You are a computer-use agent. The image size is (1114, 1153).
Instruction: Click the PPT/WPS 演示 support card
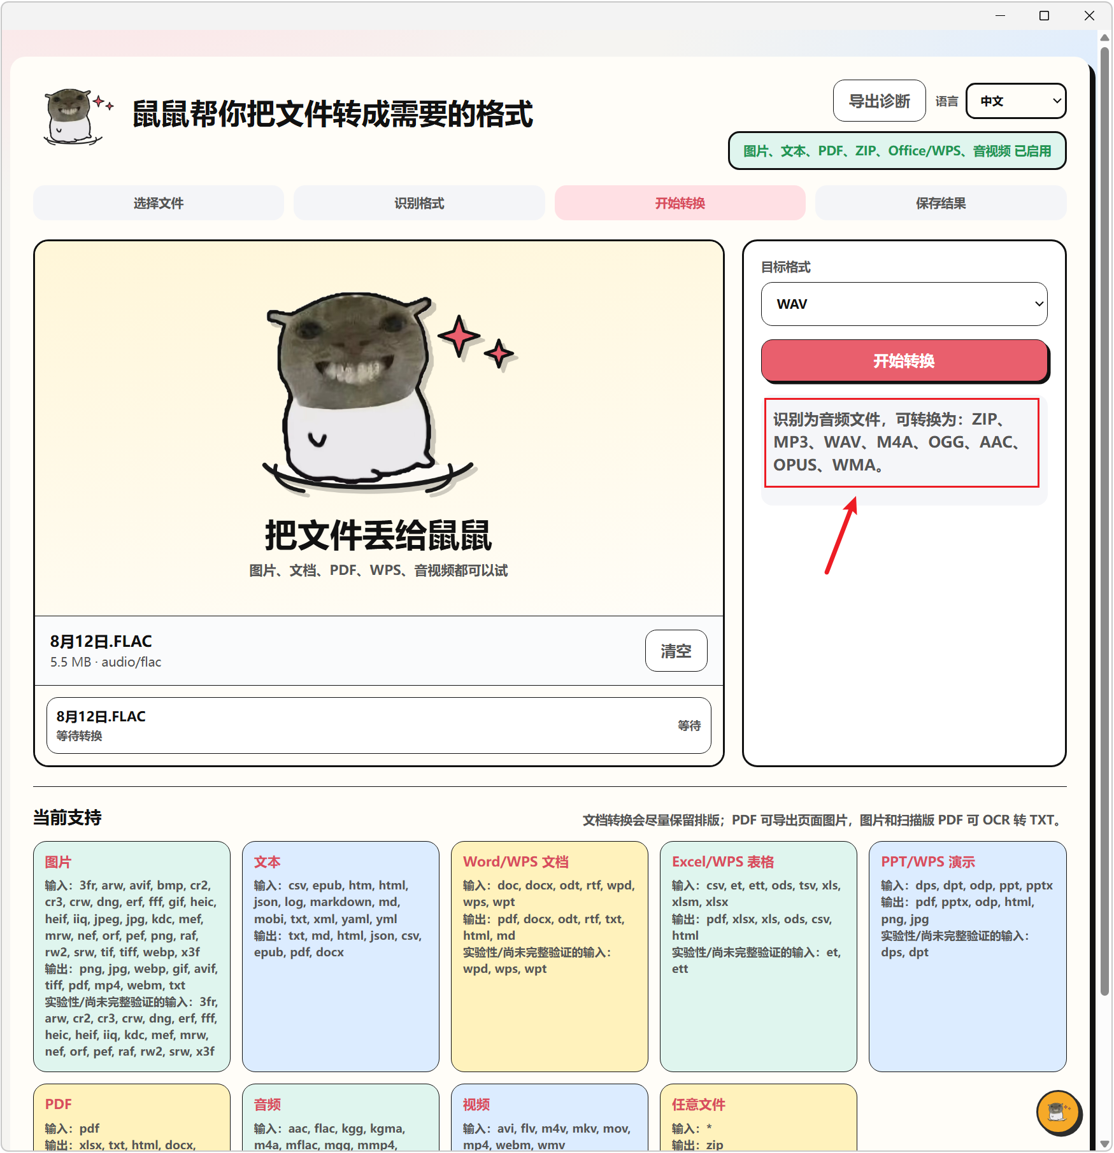[968, 956]
